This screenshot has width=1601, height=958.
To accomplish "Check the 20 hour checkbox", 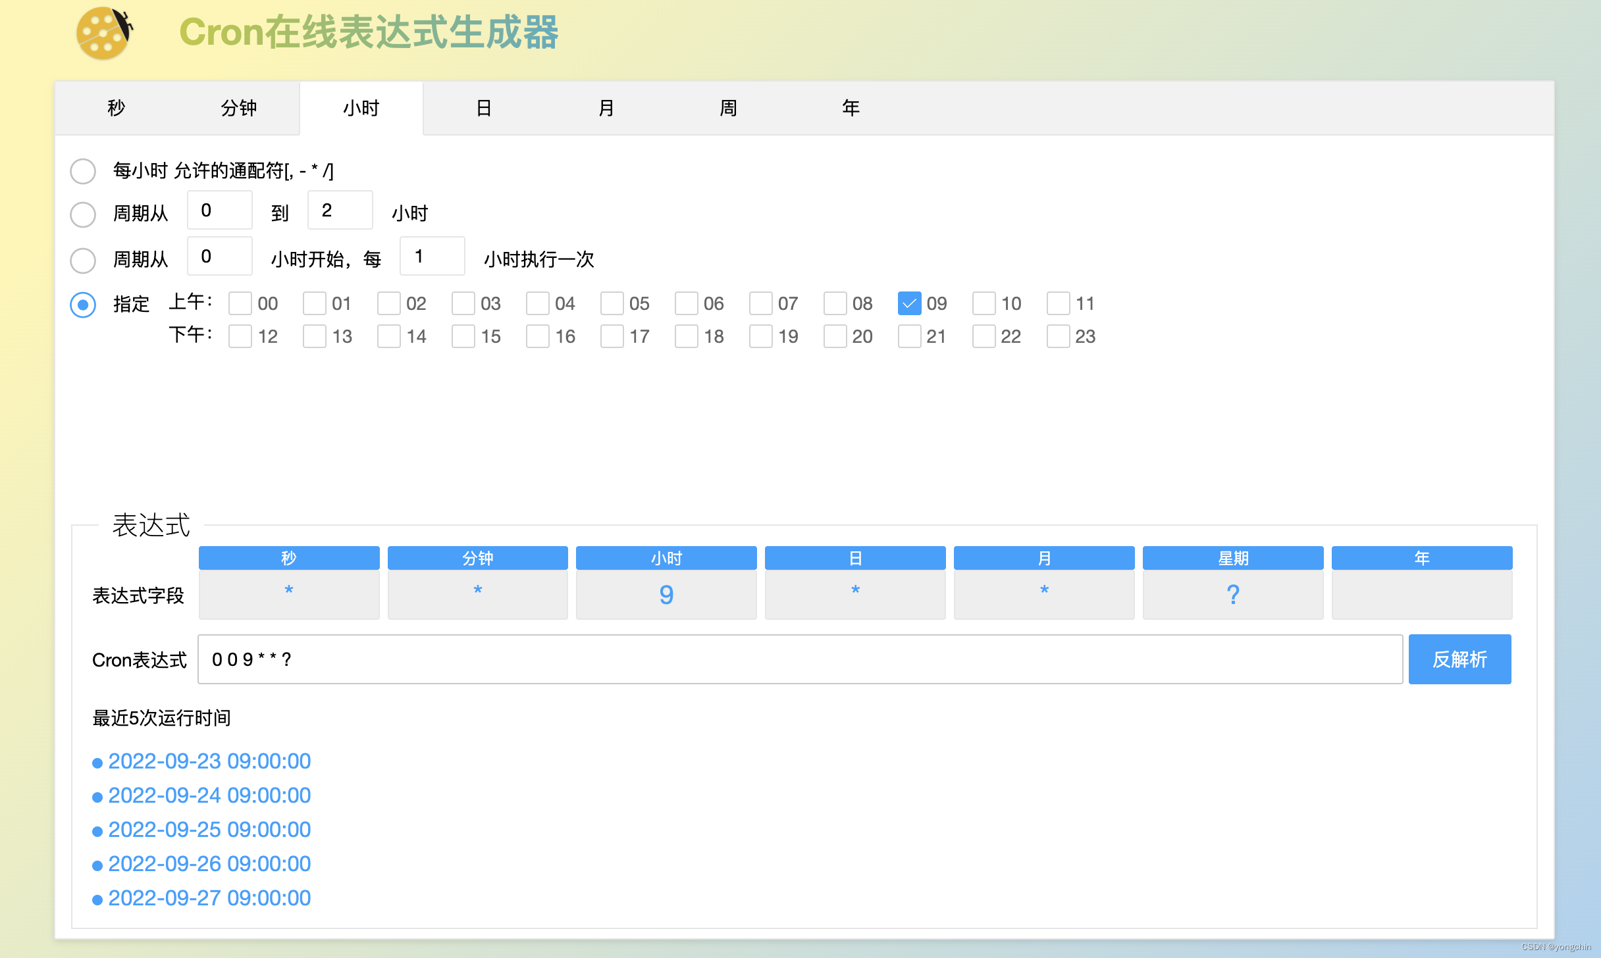I will 835,336.
